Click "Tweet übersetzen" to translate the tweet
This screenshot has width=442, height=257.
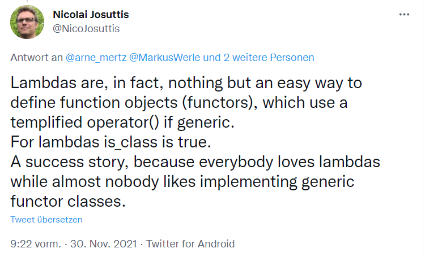[46, 220]
